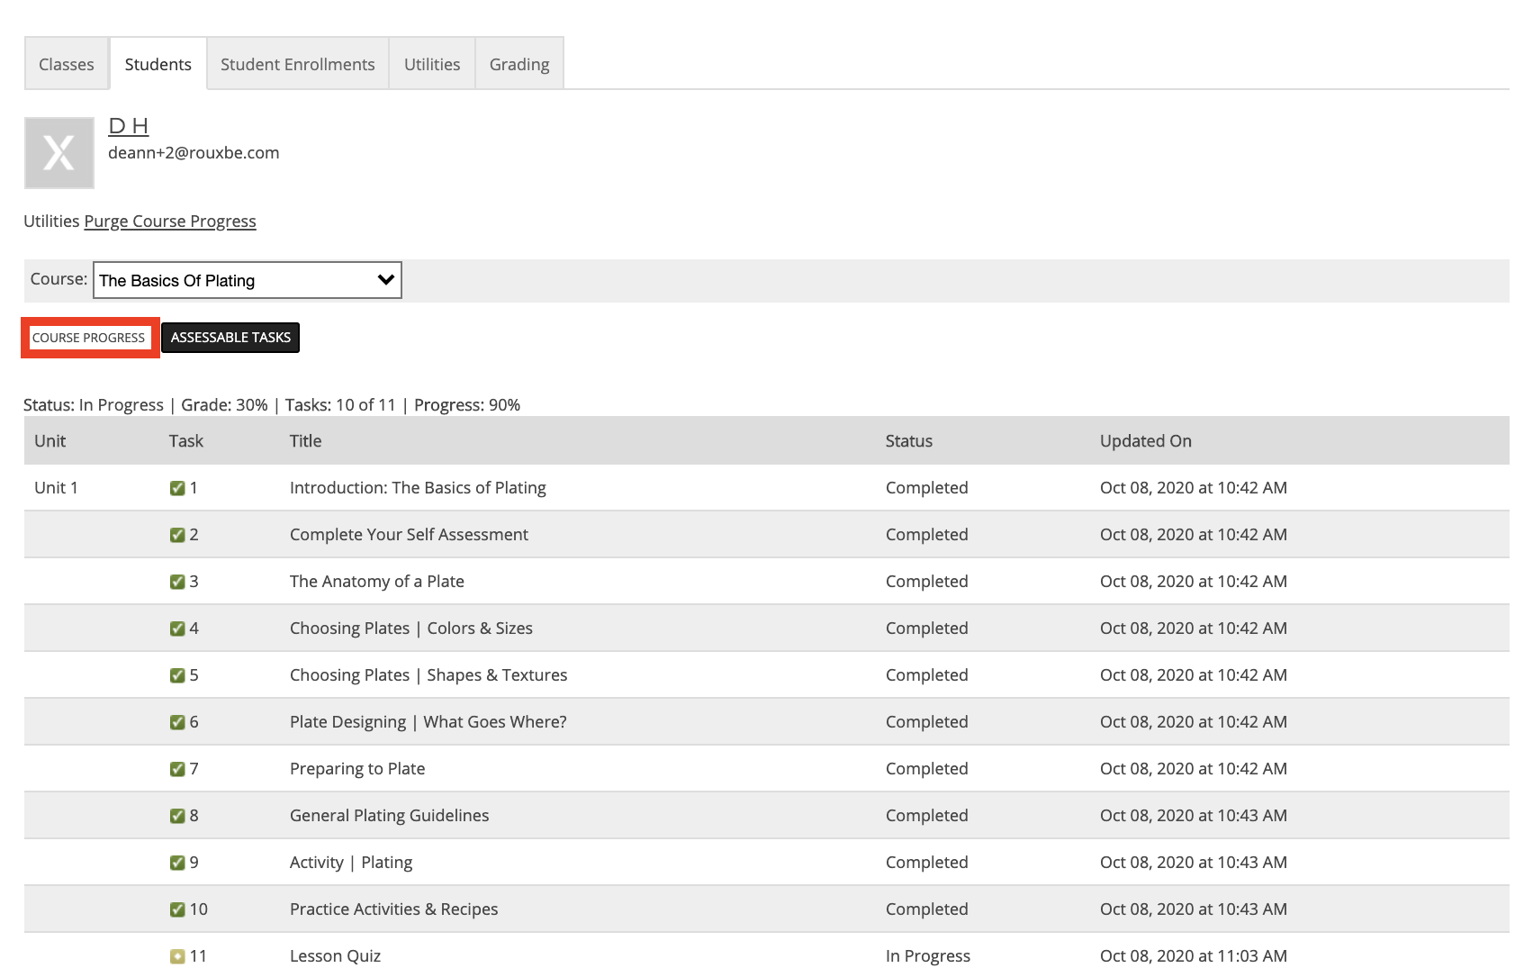Click the Completed status for Activity | Plating

[x=927, y=863]
